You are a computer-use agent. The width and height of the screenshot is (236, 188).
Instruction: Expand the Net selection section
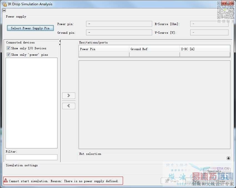(228, 158)
